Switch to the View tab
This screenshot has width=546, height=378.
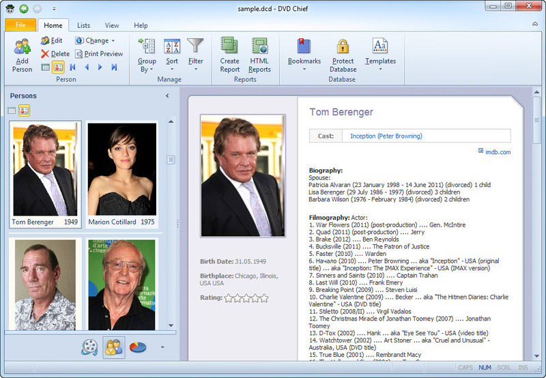pos(112,25)
